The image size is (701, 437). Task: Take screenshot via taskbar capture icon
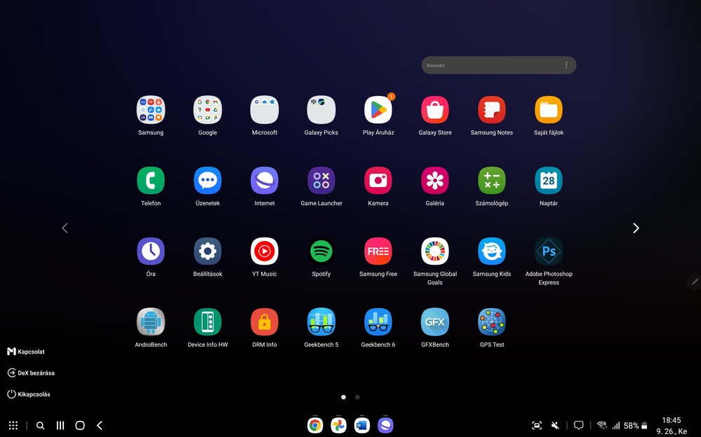[537, 425]
